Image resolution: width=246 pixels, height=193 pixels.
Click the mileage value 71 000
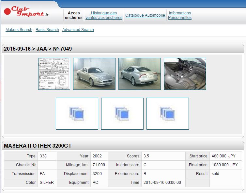point(99,165)
